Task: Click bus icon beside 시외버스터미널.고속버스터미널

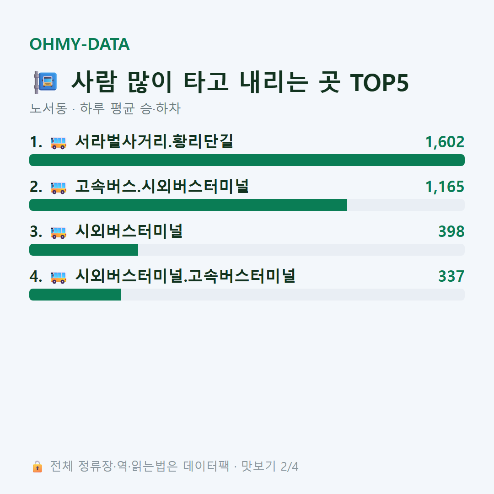Action: point(59,277)
